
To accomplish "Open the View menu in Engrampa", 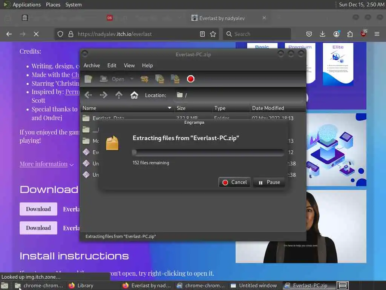I will tap(129, 65).
